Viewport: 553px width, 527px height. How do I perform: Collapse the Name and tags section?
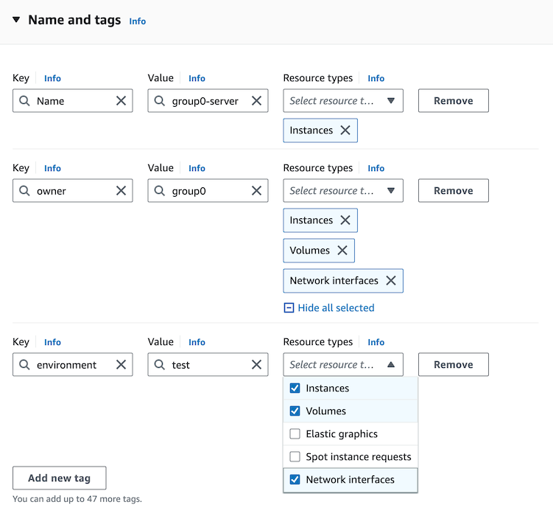tap(16, 20)
